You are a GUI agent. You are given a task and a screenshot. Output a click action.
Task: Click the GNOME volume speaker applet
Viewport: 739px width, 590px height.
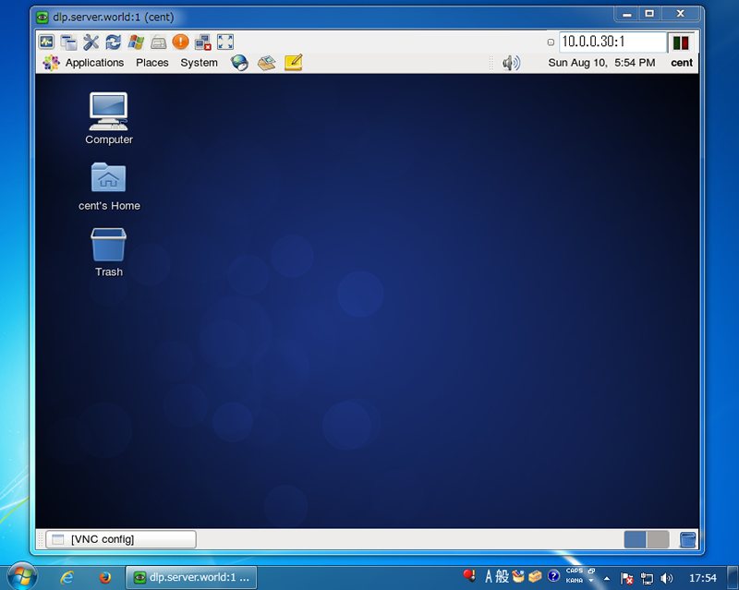(511, 63)
